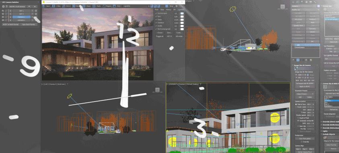
Task: Switch to the Post tab in VFB
Action: pyautogui.click(x=157, y=10)
